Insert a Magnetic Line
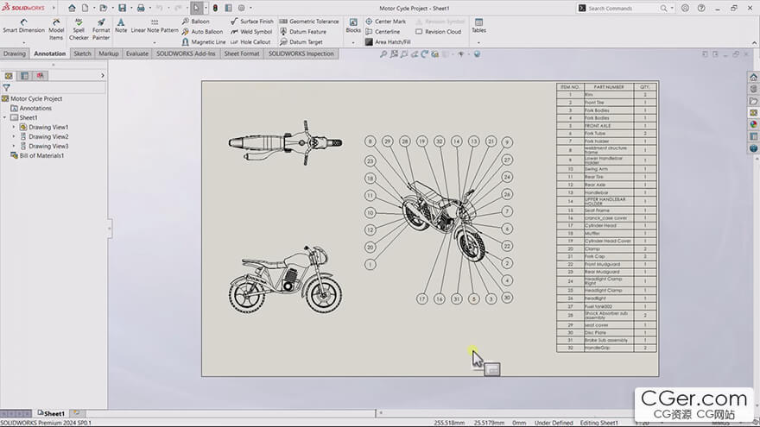760x427 pixels. point(204,42)
